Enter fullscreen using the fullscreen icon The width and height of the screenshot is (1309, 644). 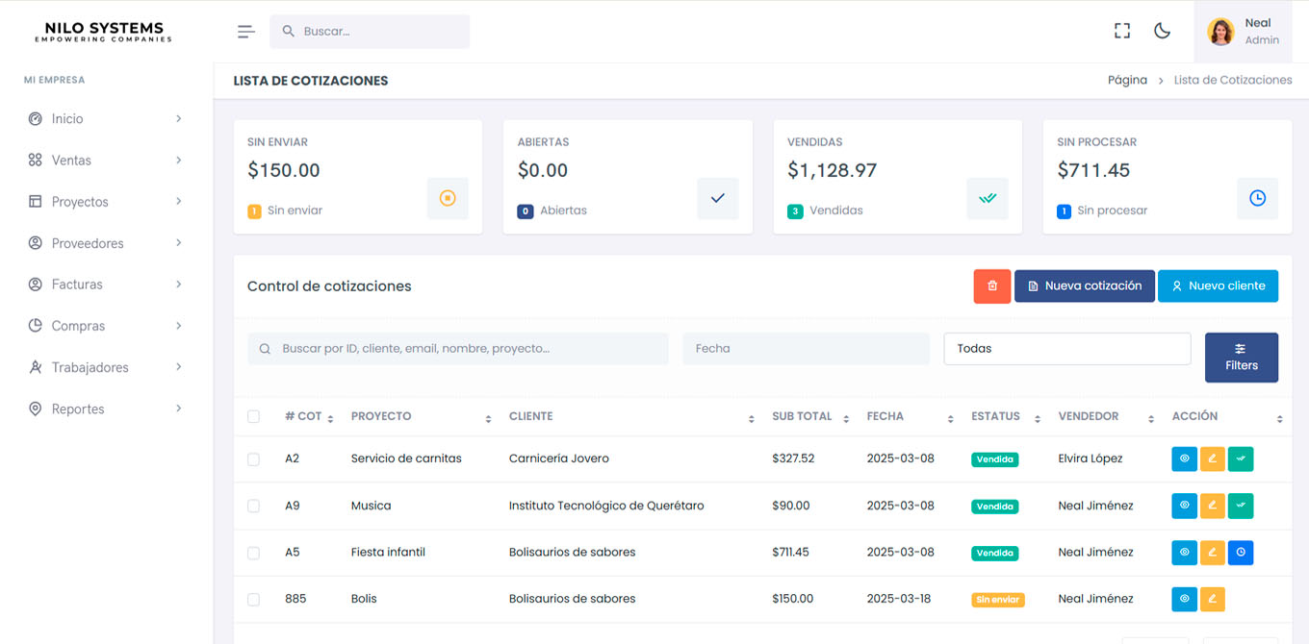tap(1122, 30)
